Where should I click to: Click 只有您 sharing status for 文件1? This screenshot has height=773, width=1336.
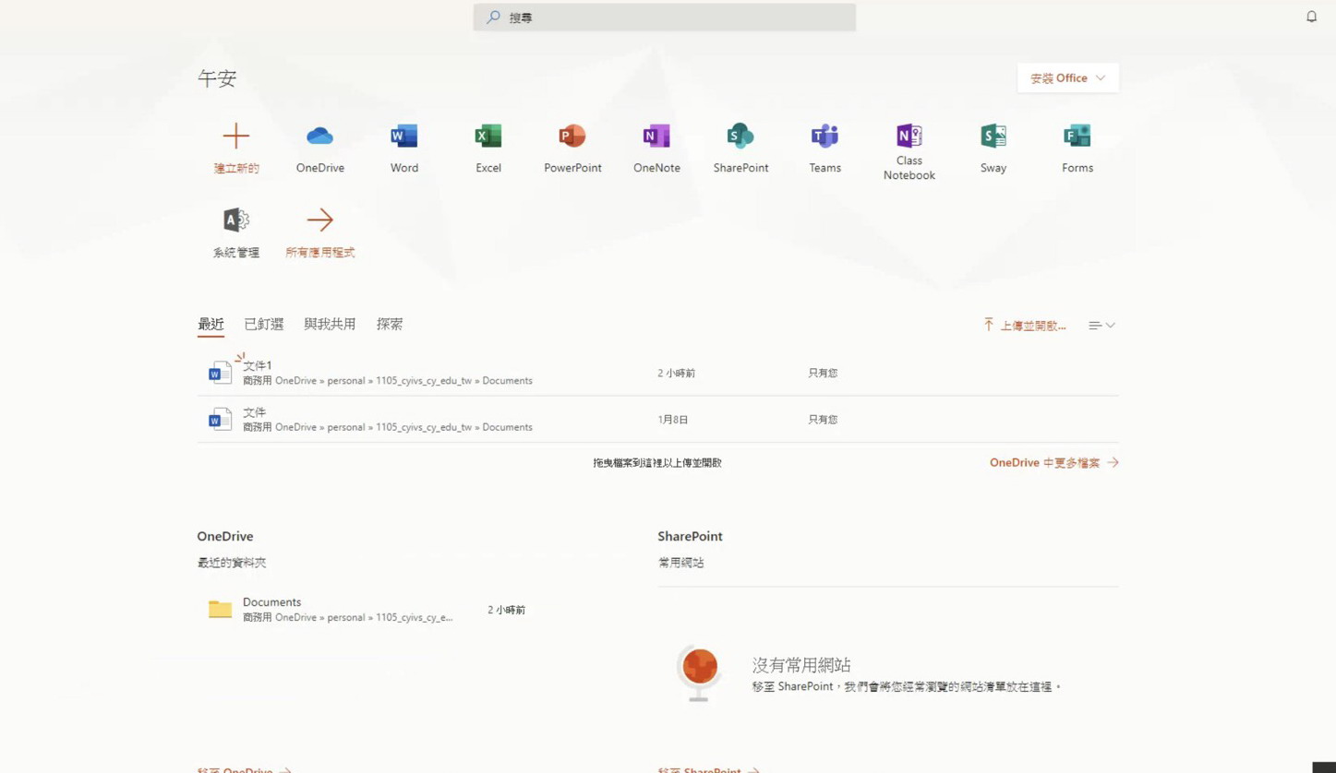(823, 374)
